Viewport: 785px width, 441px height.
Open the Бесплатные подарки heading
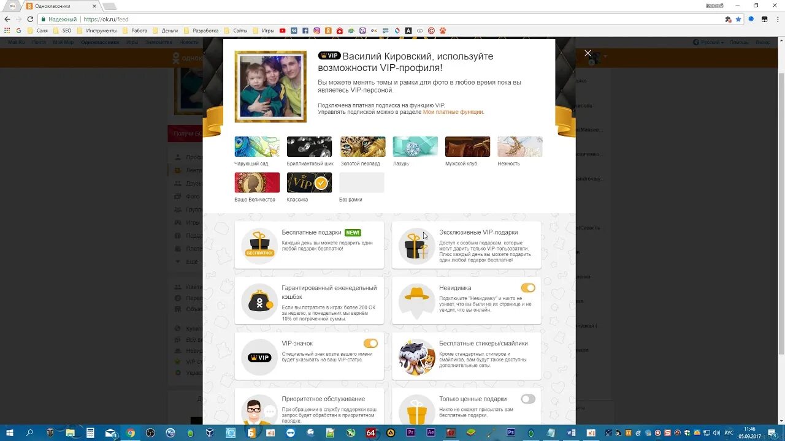(312, 233)
